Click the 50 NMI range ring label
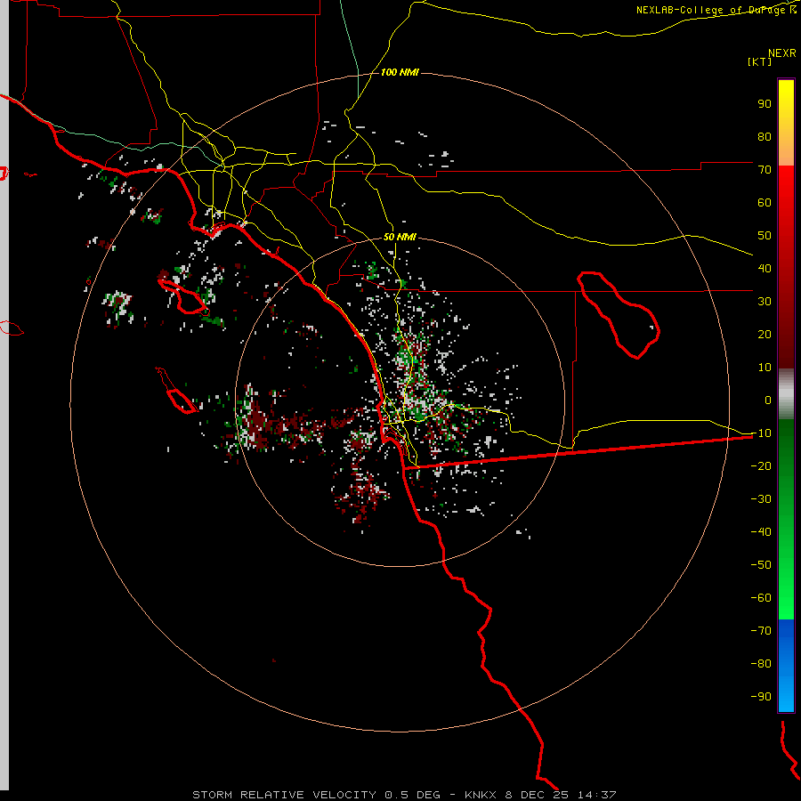The height and width of the screenshot is (801, 801). pyautogui.click(x=400, y=237)
